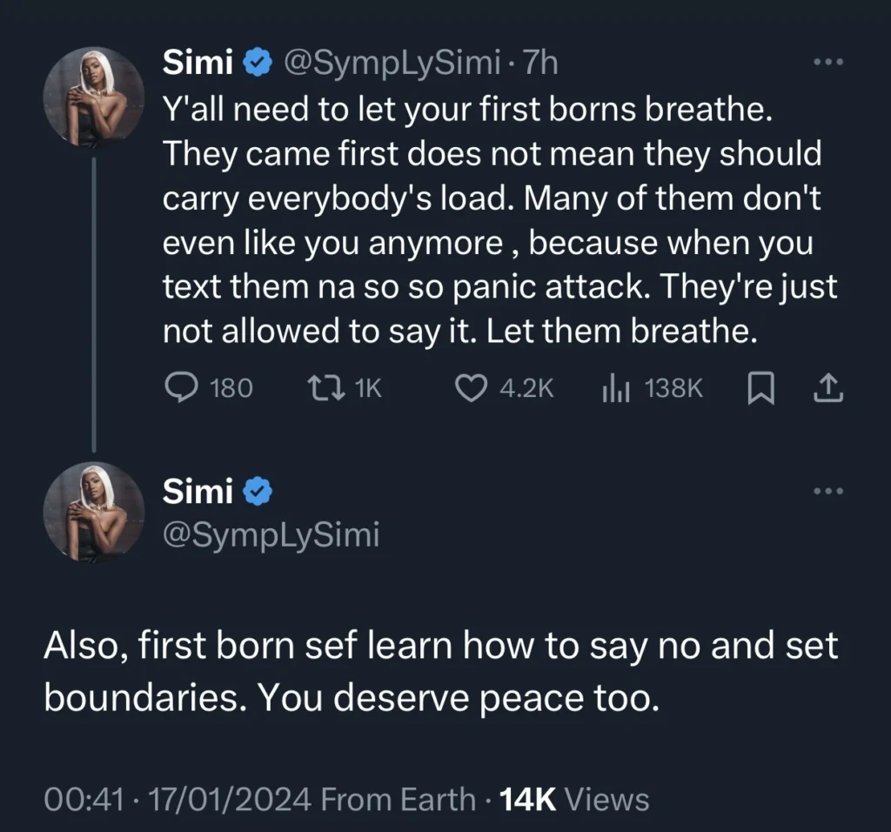Click the Simi display name on second tweet
The width and height of the screenshot is (891, 832).
(198, 493)
